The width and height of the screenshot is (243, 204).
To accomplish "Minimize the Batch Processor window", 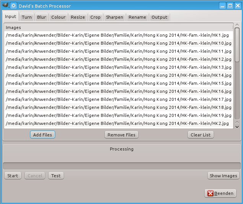I will pos(223,6).
